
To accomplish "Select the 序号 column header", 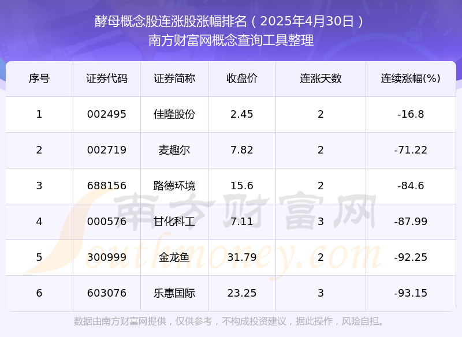I will 39,78.
